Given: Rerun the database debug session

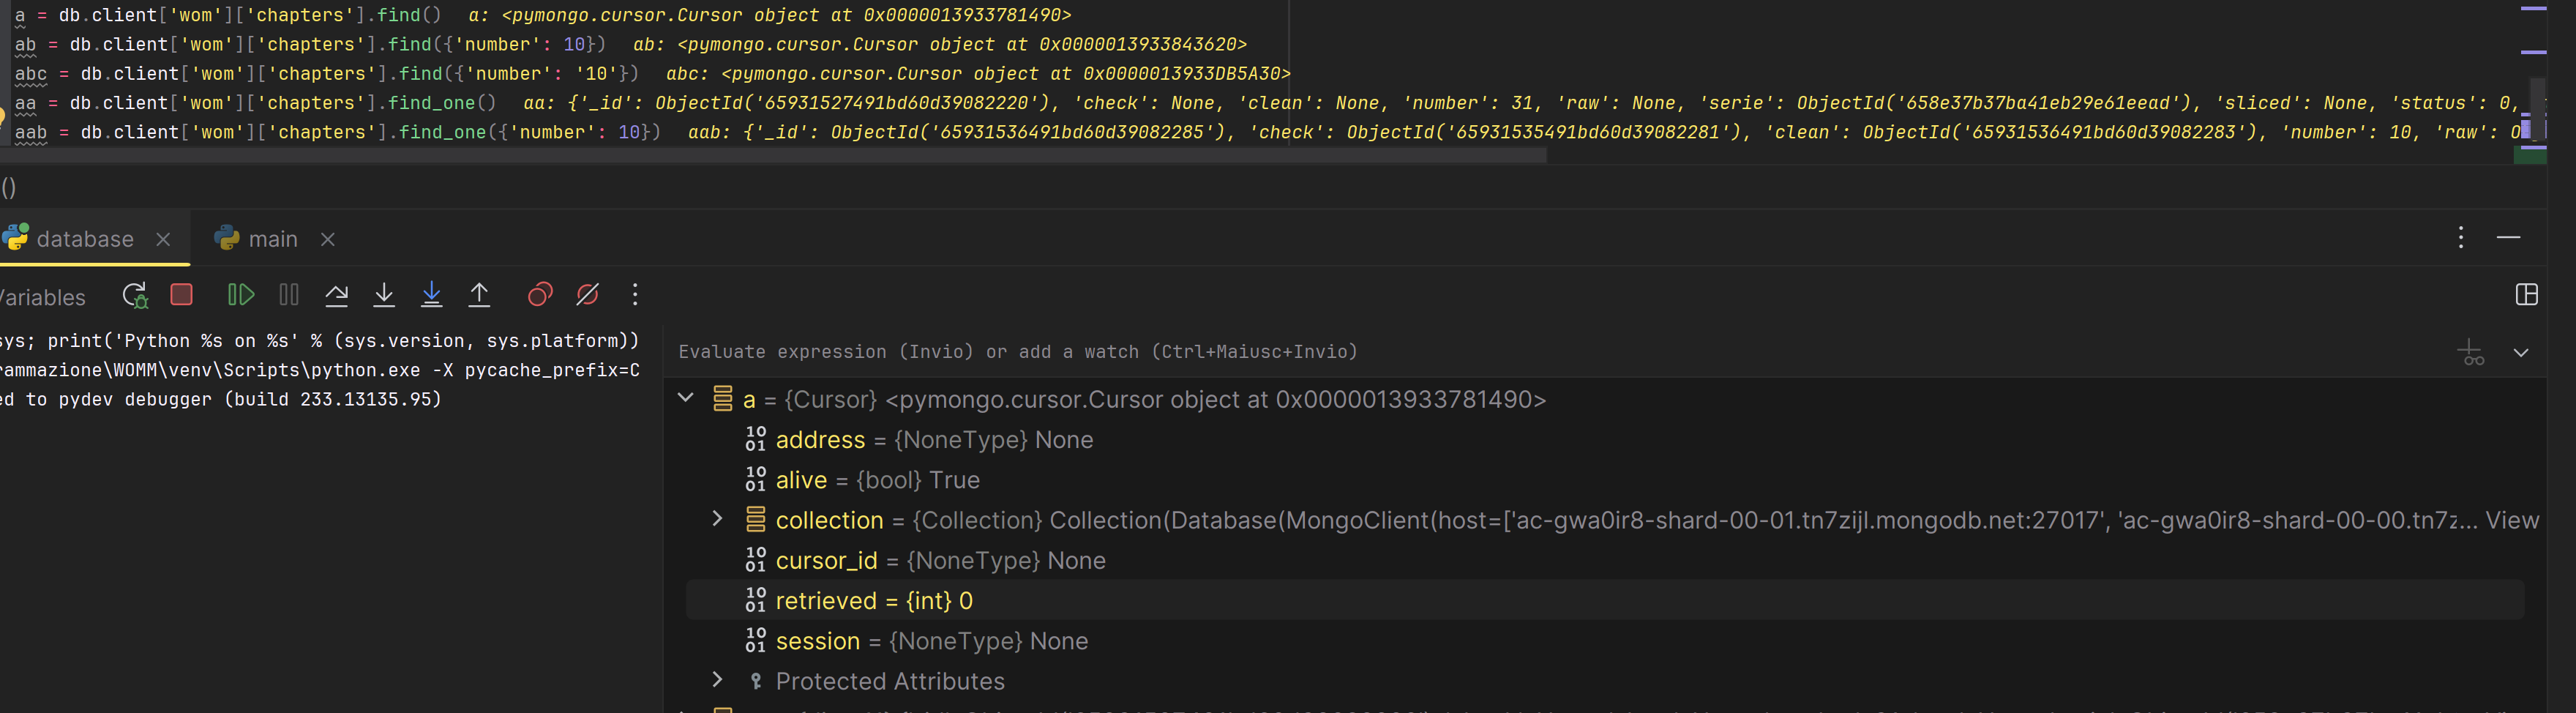Looking at the screenshot, I should [135, 295].
